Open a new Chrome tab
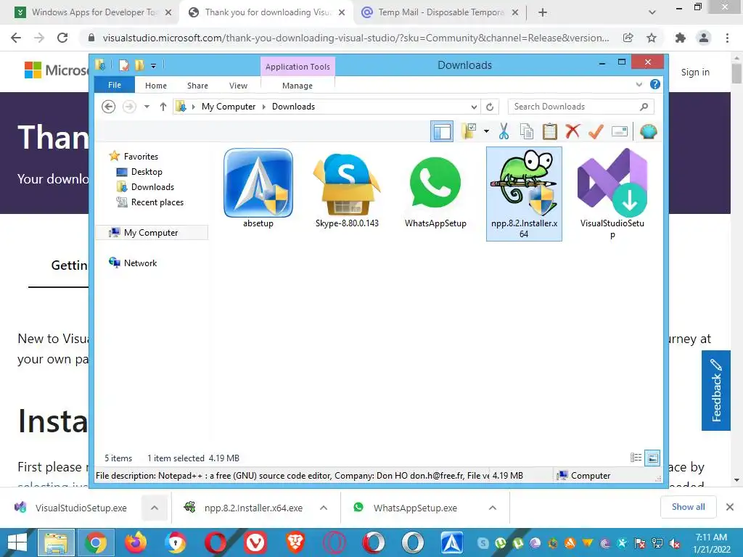Image resolution: width=743 pixels, height=557 pixels. pos(543,13)
